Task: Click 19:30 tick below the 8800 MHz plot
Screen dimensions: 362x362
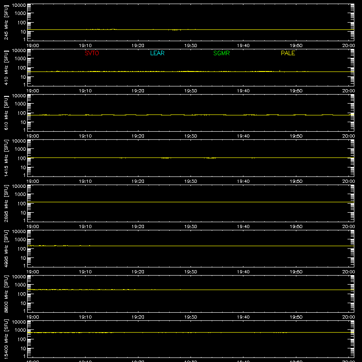Action: (x=191, y=317)
